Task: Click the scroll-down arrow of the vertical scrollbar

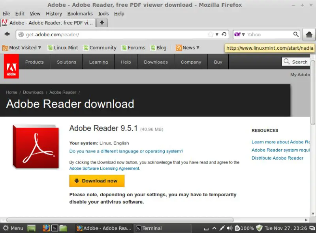Action: tap(313, 214)
